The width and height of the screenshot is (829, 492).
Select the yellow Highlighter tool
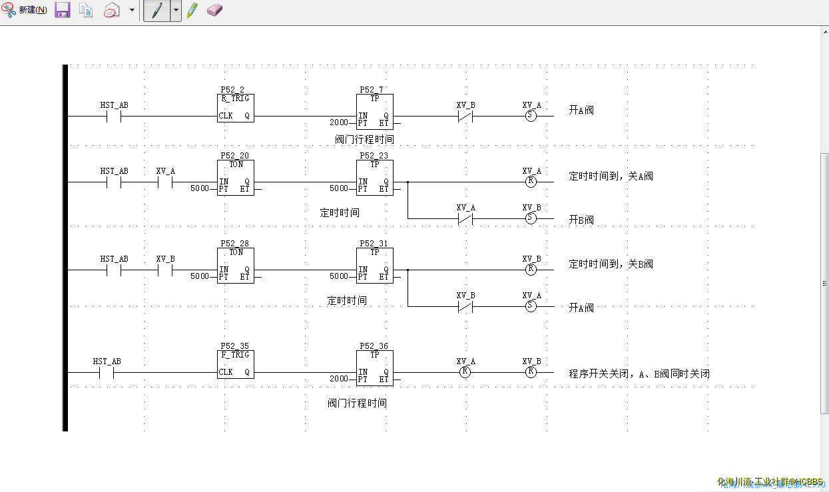tap(192, 10)
